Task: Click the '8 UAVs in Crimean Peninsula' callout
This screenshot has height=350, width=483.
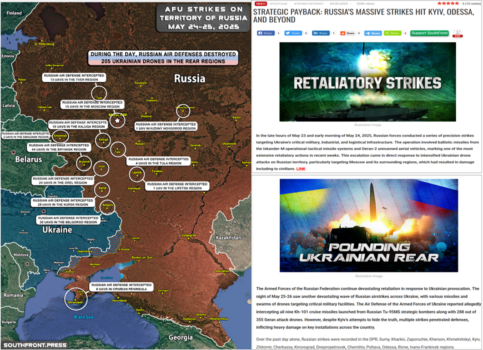Action: click(121, 287)
